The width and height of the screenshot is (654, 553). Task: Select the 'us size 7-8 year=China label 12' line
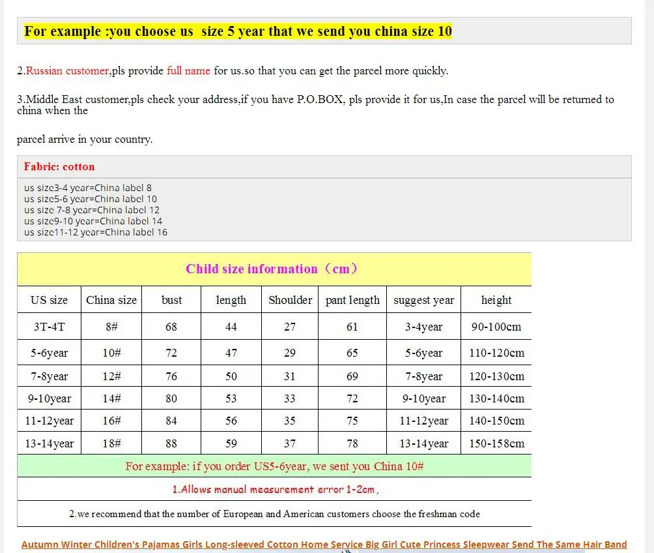tap(92, 210)
